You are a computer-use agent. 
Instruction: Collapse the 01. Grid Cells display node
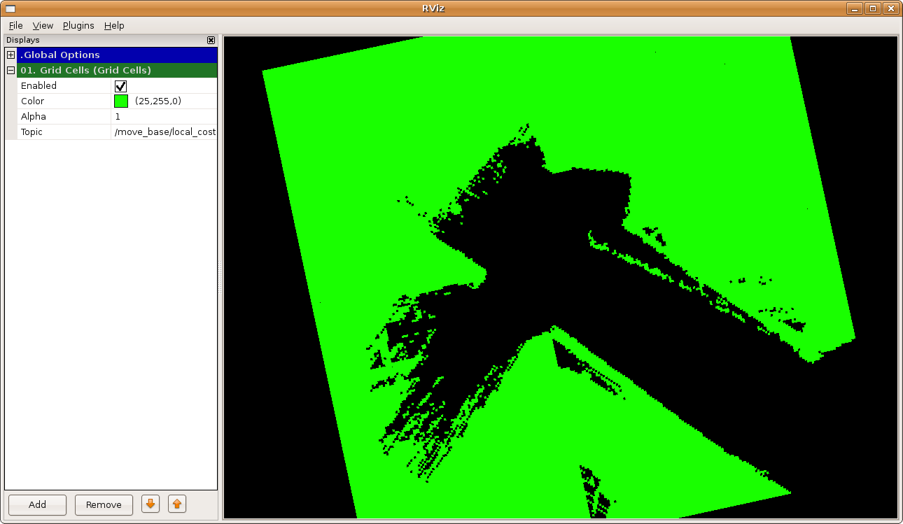(10, 71)
